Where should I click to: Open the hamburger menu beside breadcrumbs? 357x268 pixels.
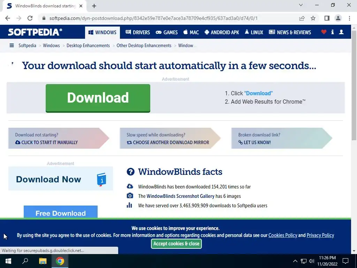[12, 46]
